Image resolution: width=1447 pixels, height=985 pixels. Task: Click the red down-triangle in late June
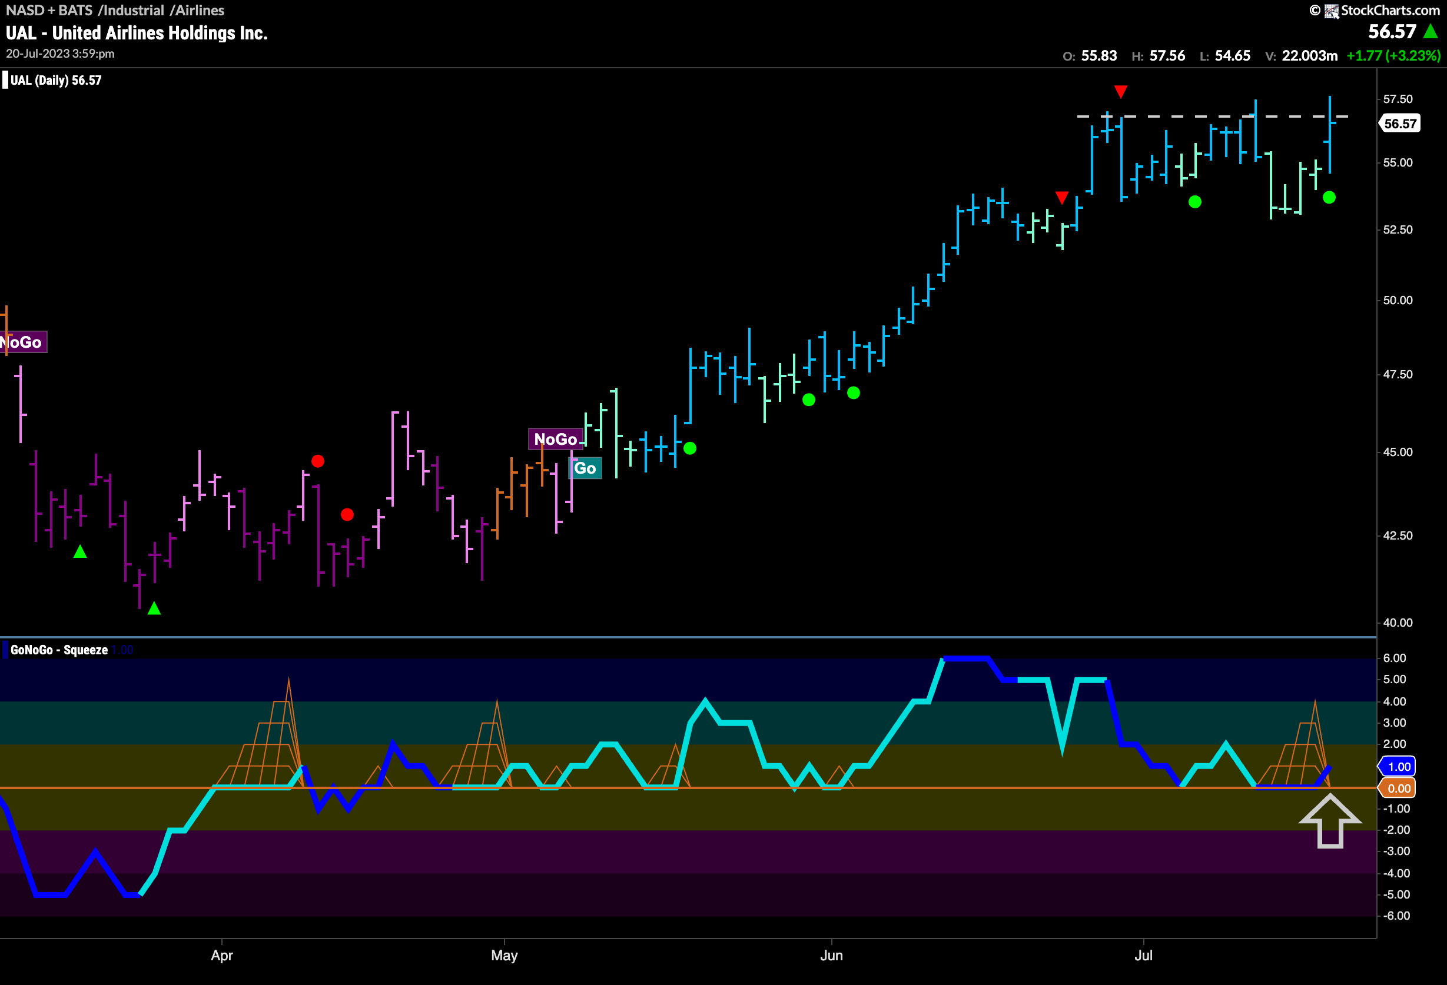tap(1062, 197)
